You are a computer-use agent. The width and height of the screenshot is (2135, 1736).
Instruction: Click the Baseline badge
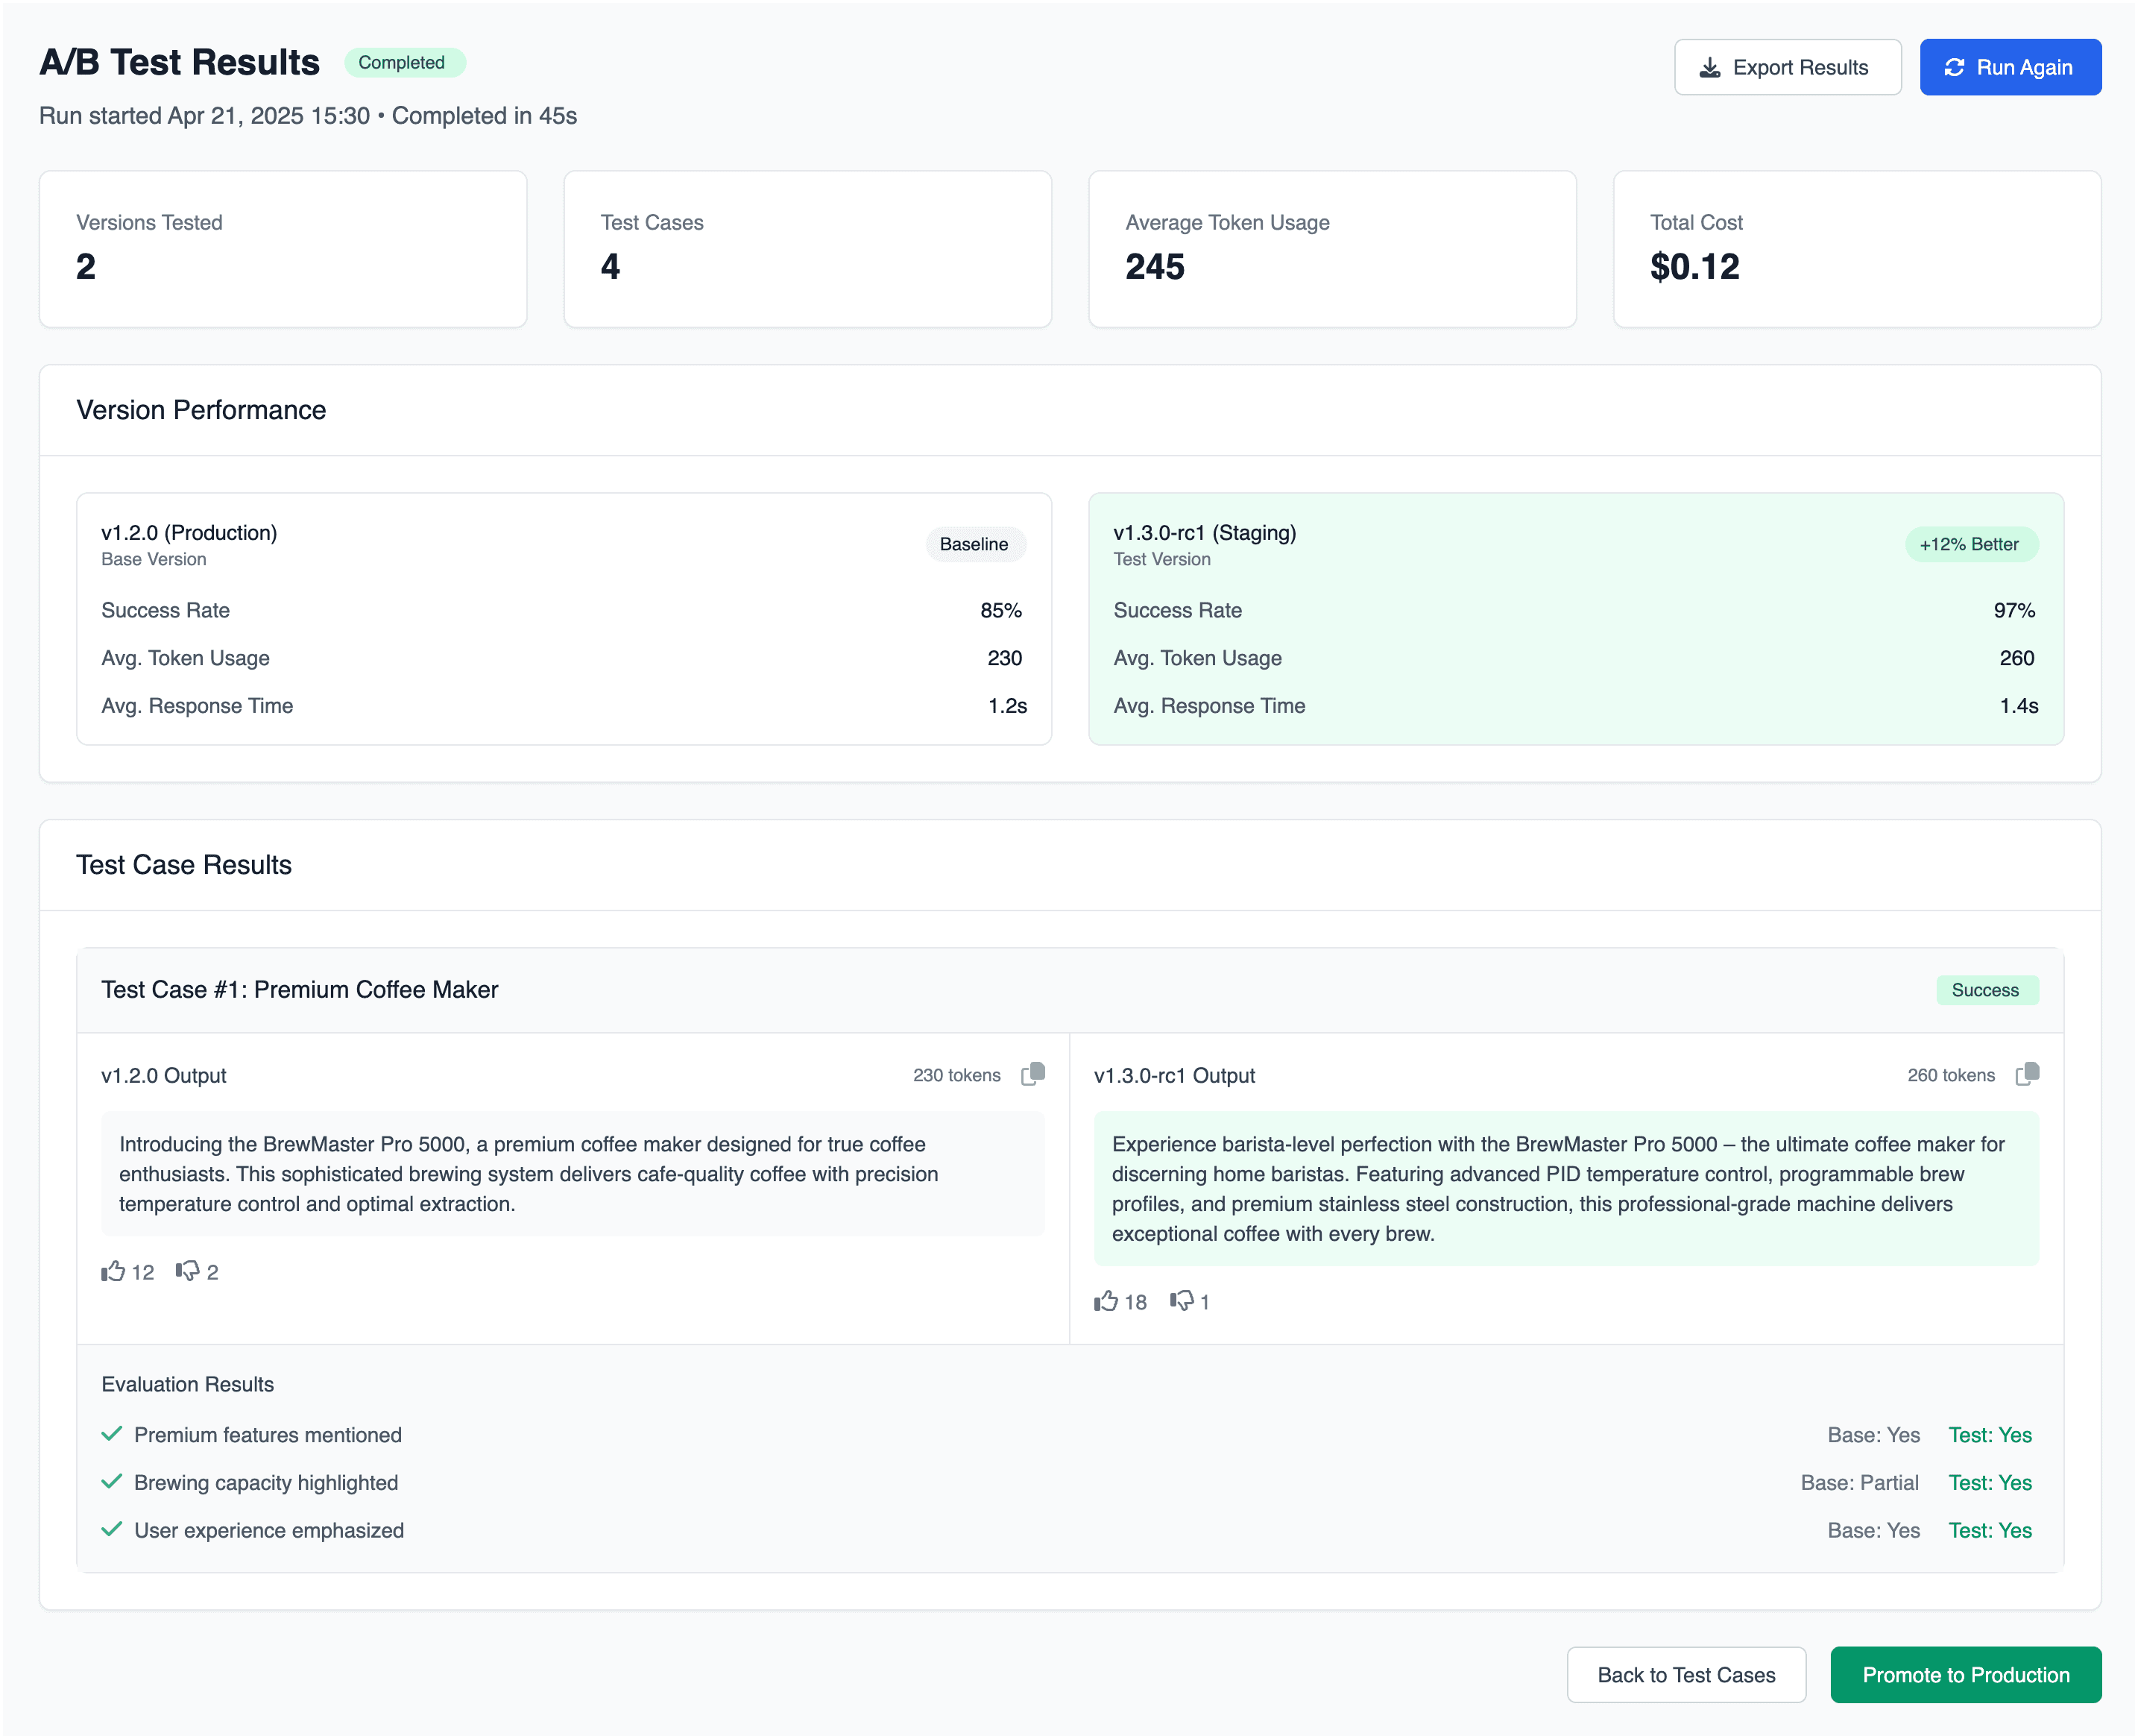coord(974,544)
